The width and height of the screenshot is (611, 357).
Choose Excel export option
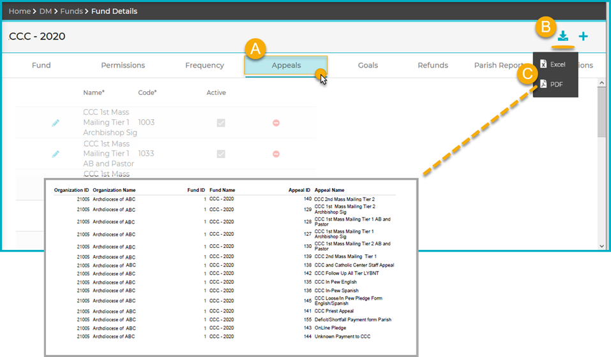coord(554,64)
